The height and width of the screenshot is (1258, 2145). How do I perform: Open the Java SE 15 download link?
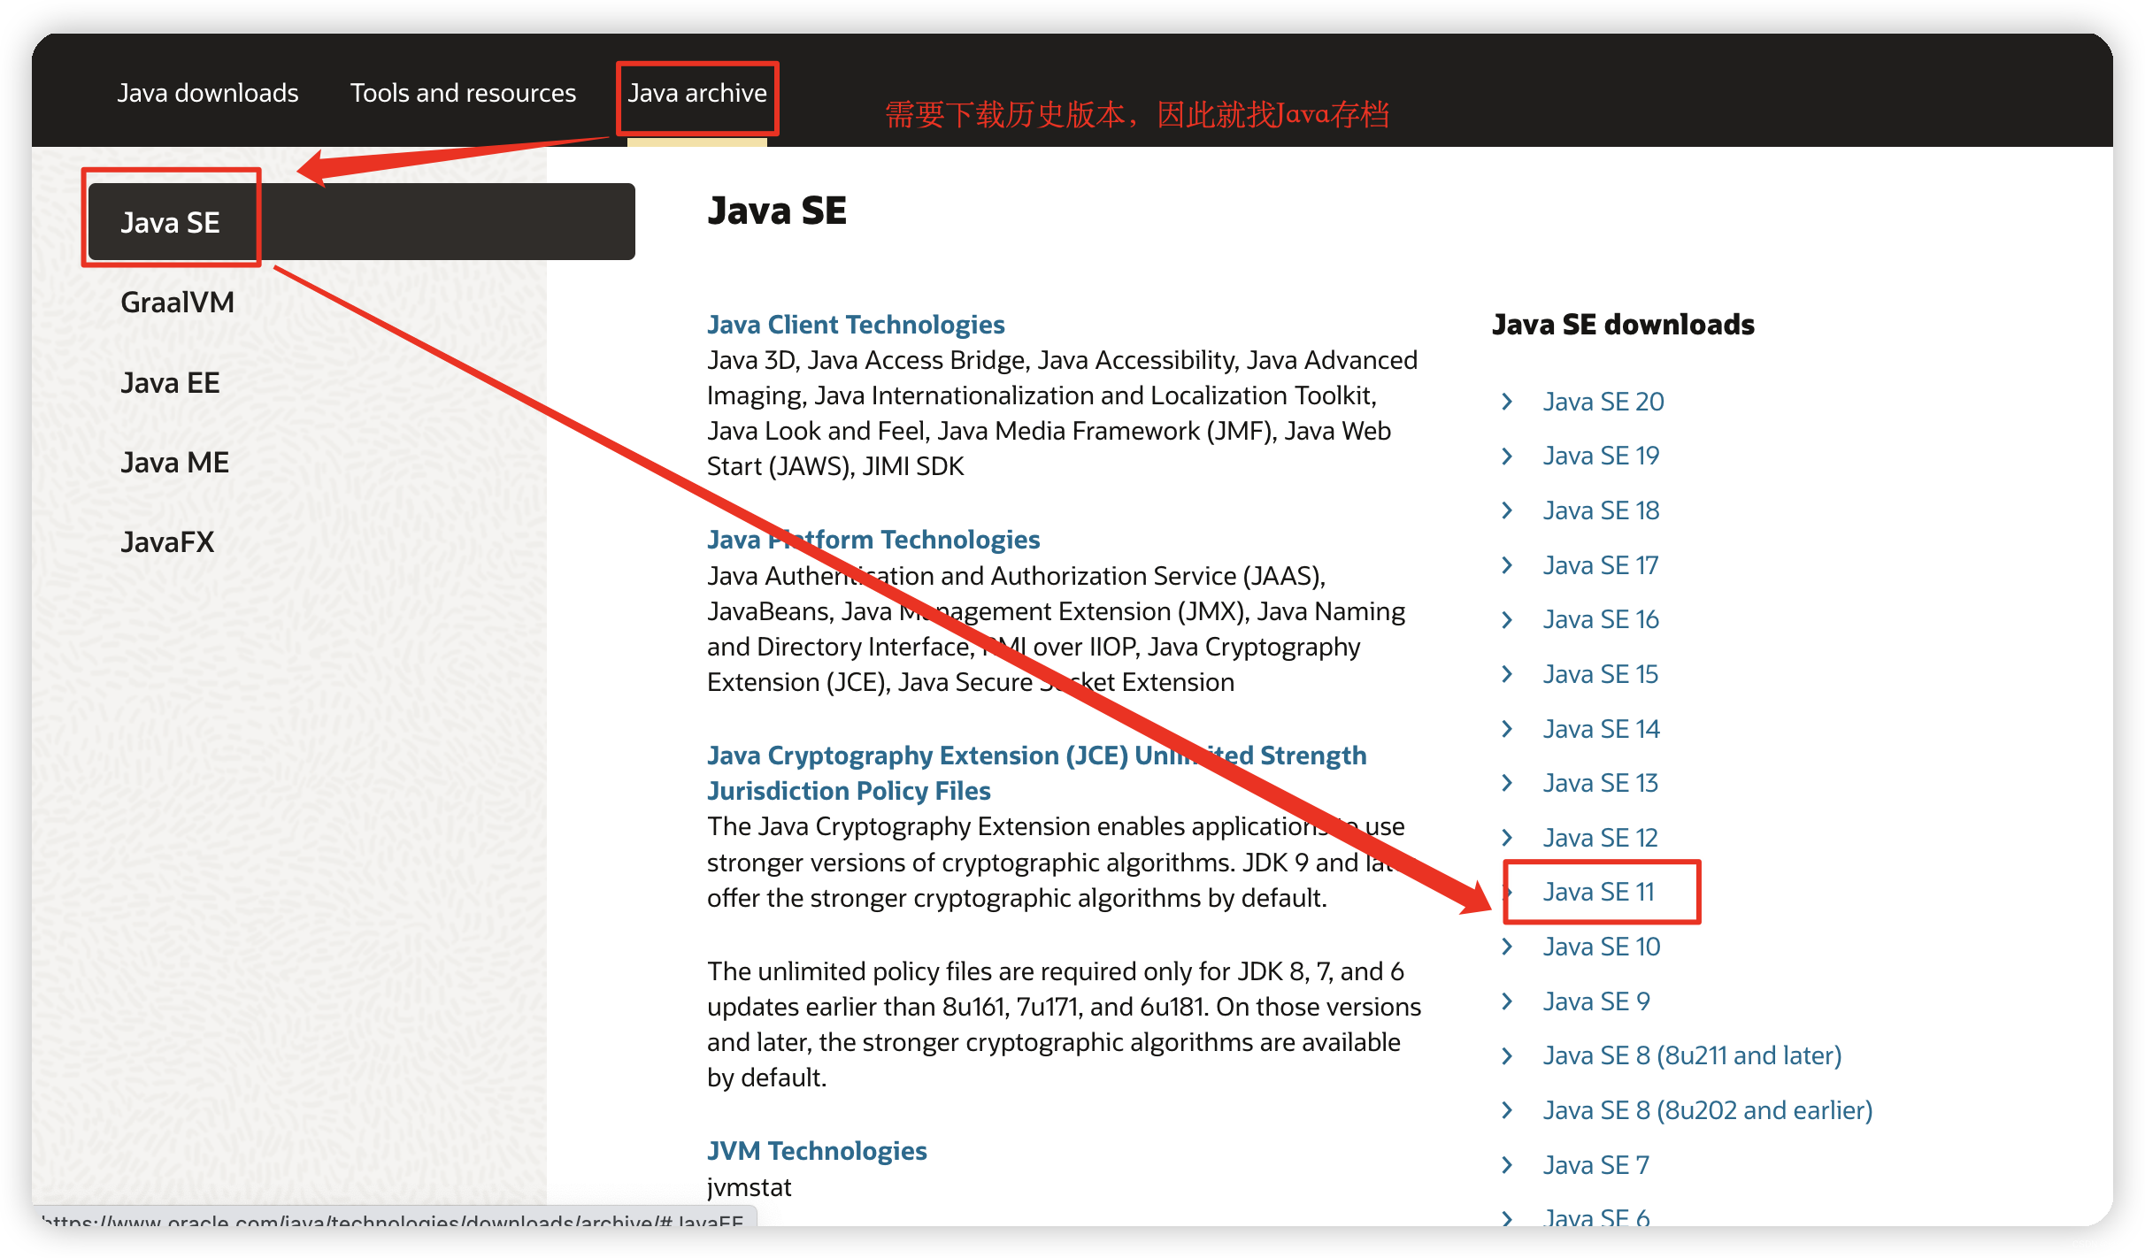(1601, 674)
